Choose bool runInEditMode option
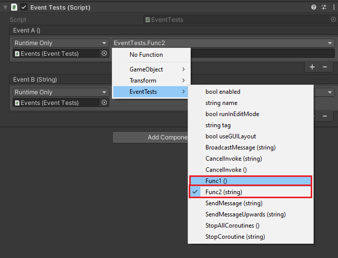The image size is (338, 258). [232, 114]
